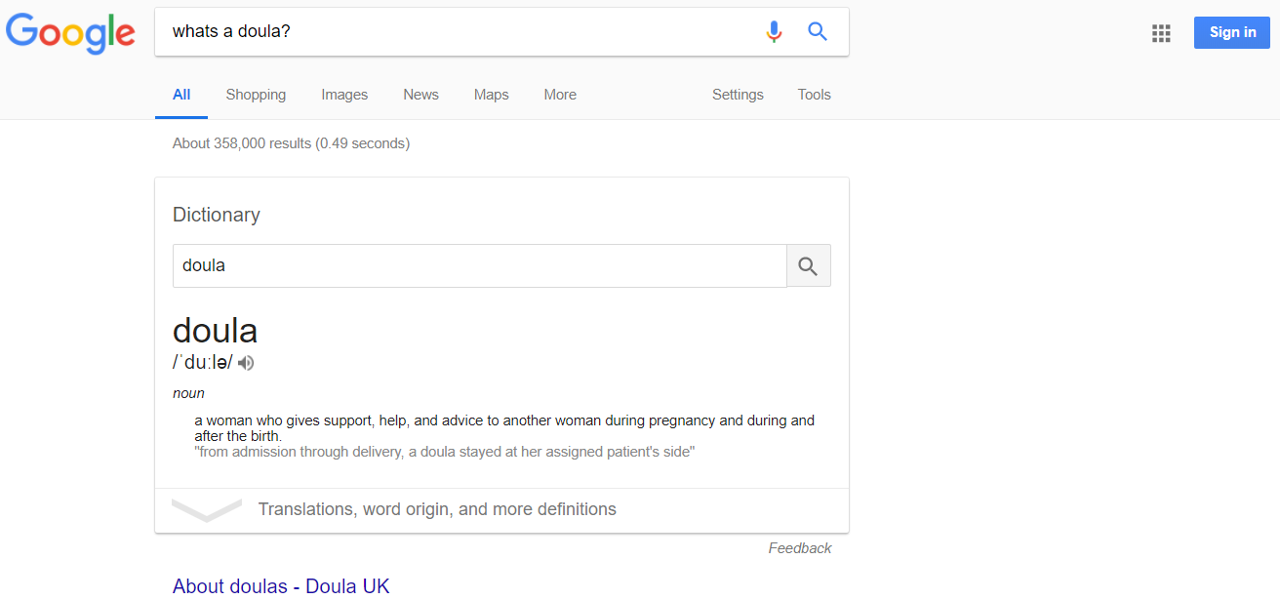Screen dimensions: 1280x600
Task: Click the Sign in button
Action: 1232,32
